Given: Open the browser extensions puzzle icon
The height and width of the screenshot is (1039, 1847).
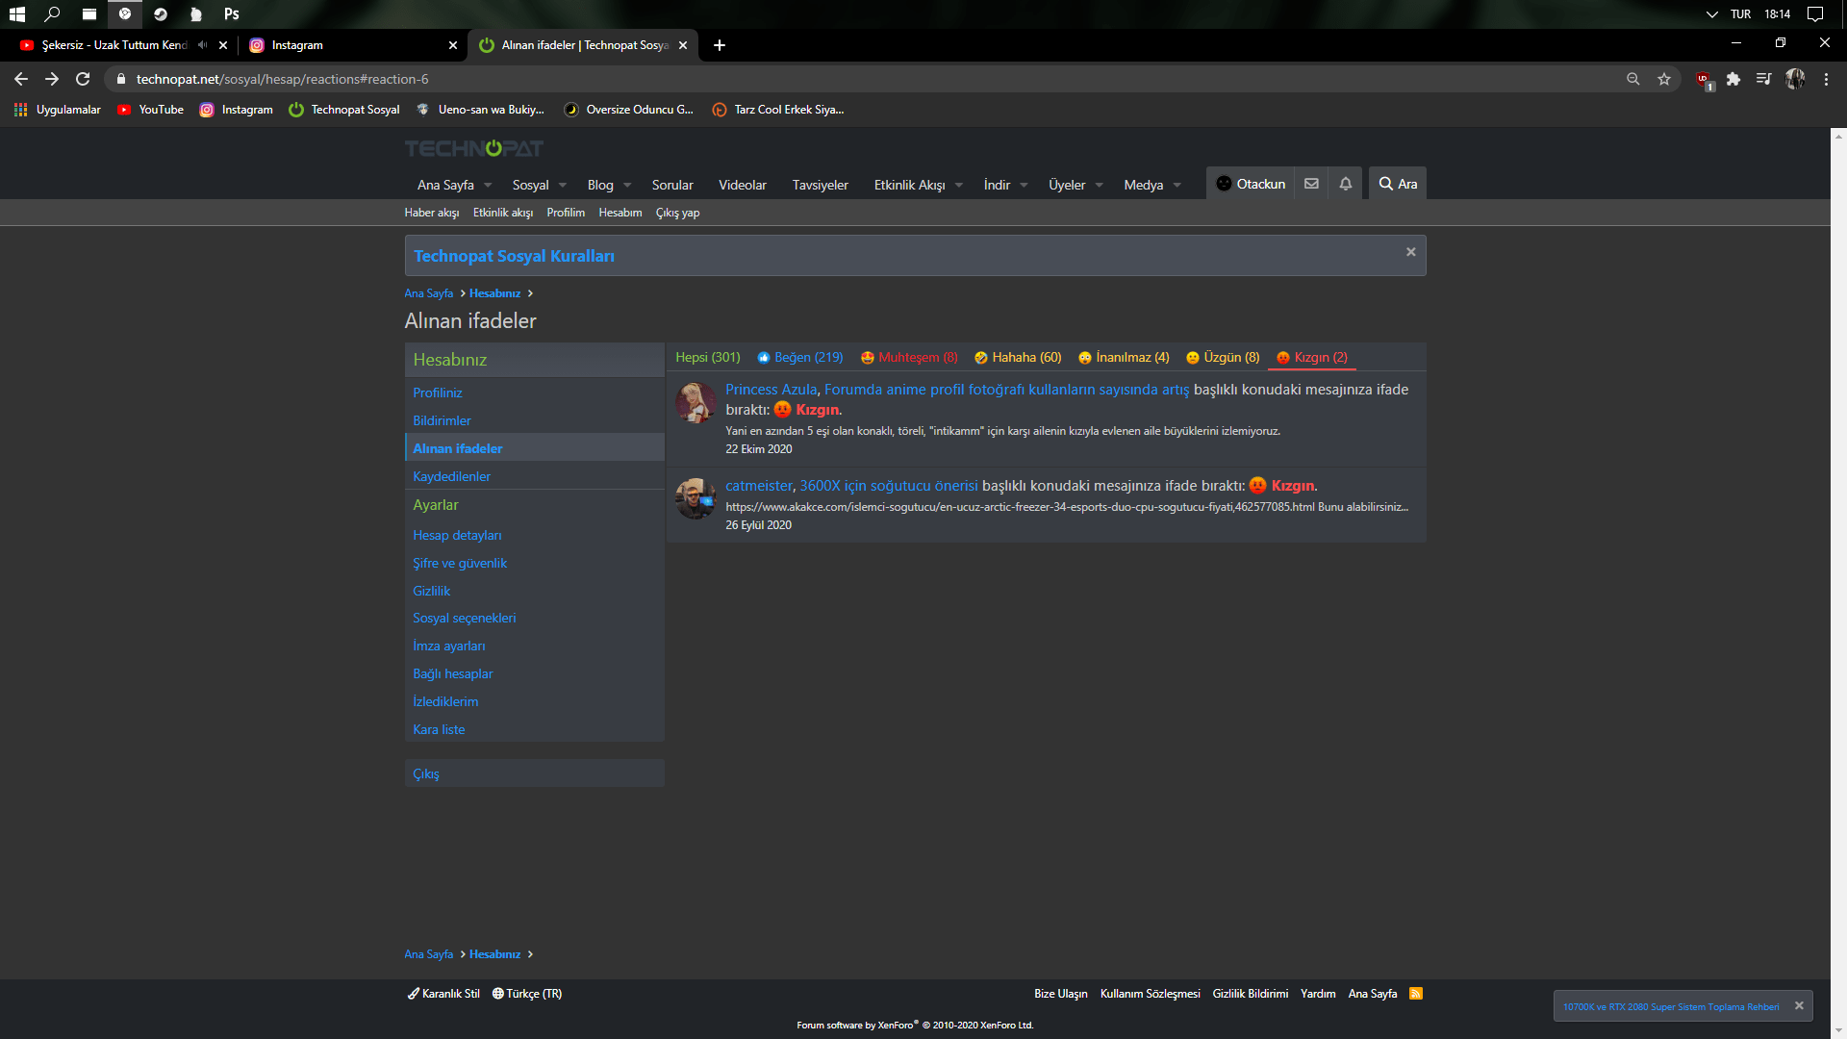Looking at the screenshot, I should click(x=1733, y=79).
